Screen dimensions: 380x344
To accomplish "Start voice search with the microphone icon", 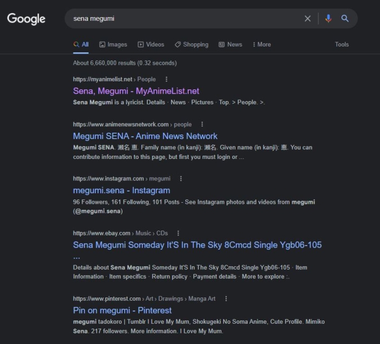I will [x=328, y=19].
